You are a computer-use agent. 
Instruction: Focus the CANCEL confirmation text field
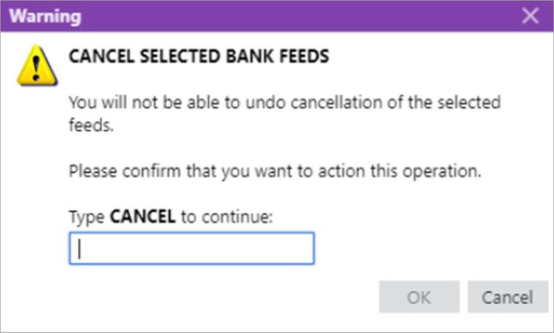[x=192, y=248]
